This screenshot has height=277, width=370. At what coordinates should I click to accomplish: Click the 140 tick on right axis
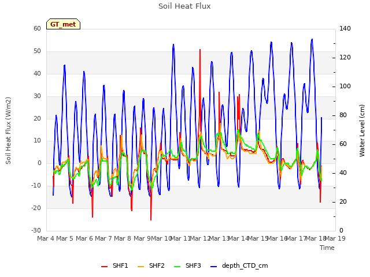[345, 28]
